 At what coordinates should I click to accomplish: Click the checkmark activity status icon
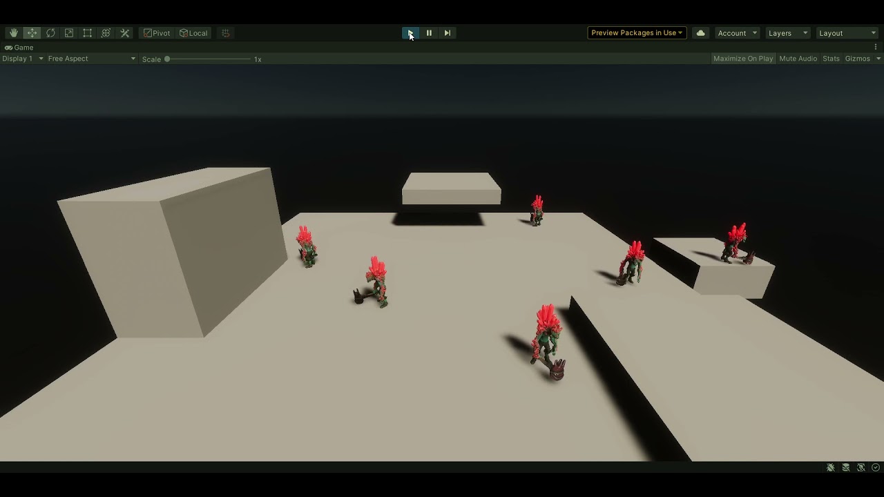coord(876,467)
